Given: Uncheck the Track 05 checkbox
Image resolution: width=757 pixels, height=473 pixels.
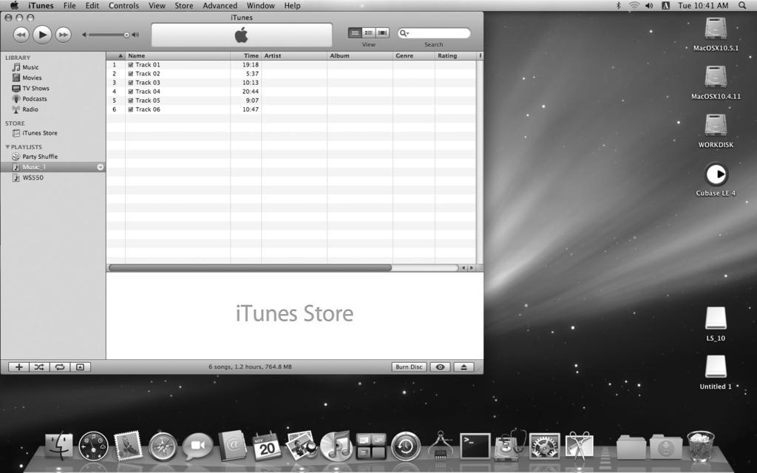Looking at the screenshot, I should click(131, 101).
